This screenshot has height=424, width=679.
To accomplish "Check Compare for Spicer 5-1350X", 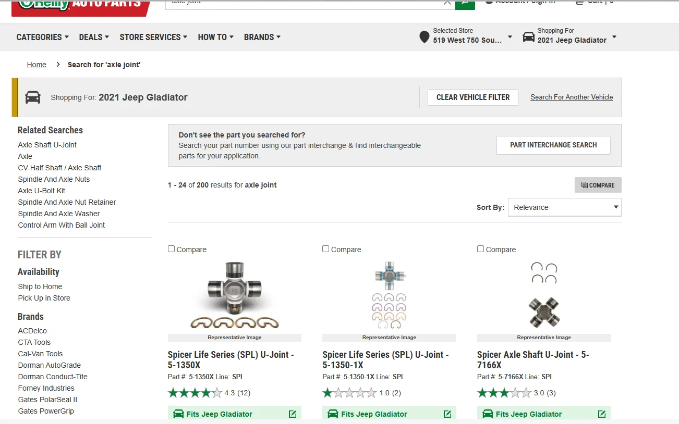I will (x=171, y=249).
